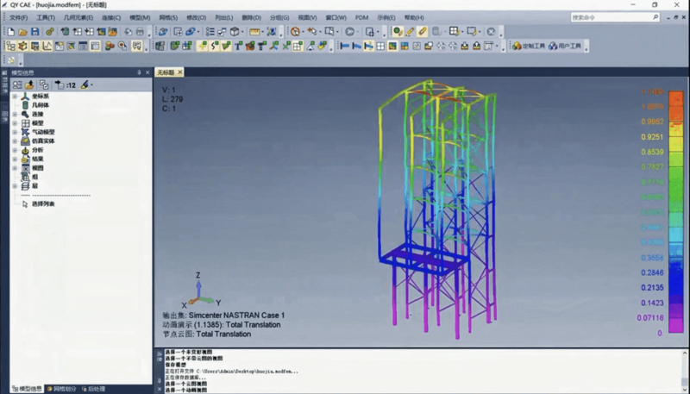The width and height of the screenshot is (690, 394).
Task: Expand the 结果 tree node
Action: click(x=15, y=159)
